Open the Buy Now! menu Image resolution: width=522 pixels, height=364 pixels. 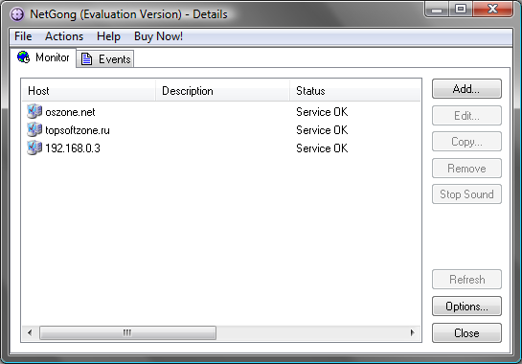pyautogui.click(x=158, y=36)
